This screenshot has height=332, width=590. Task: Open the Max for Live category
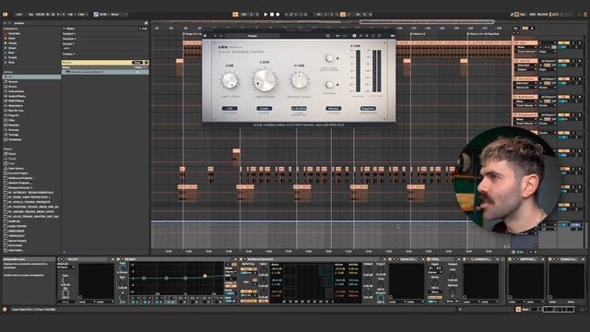[x=16, y=111]
